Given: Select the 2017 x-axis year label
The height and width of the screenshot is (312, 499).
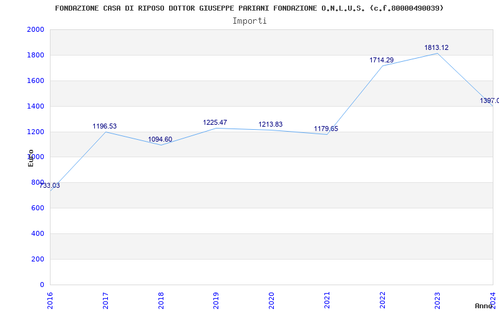Looking at the screenshot, I should click(x=105, y=301).
